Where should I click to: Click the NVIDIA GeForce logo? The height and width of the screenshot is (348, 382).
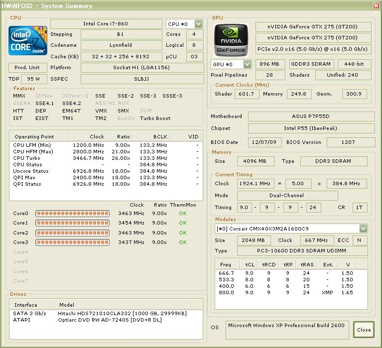(x=231, y=39)
